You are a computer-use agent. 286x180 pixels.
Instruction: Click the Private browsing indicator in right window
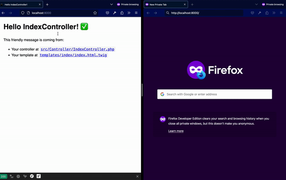click(273, 4)
